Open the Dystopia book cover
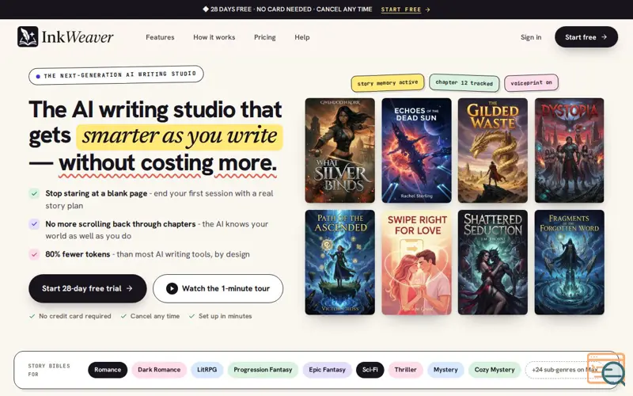This screenshot has width=633, height=396. click(569, 150)
